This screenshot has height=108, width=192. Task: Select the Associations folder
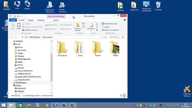62,49
